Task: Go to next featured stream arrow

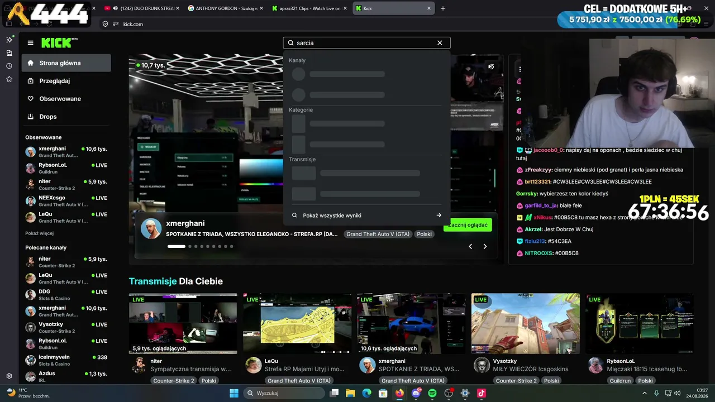Action: point(485,246)
